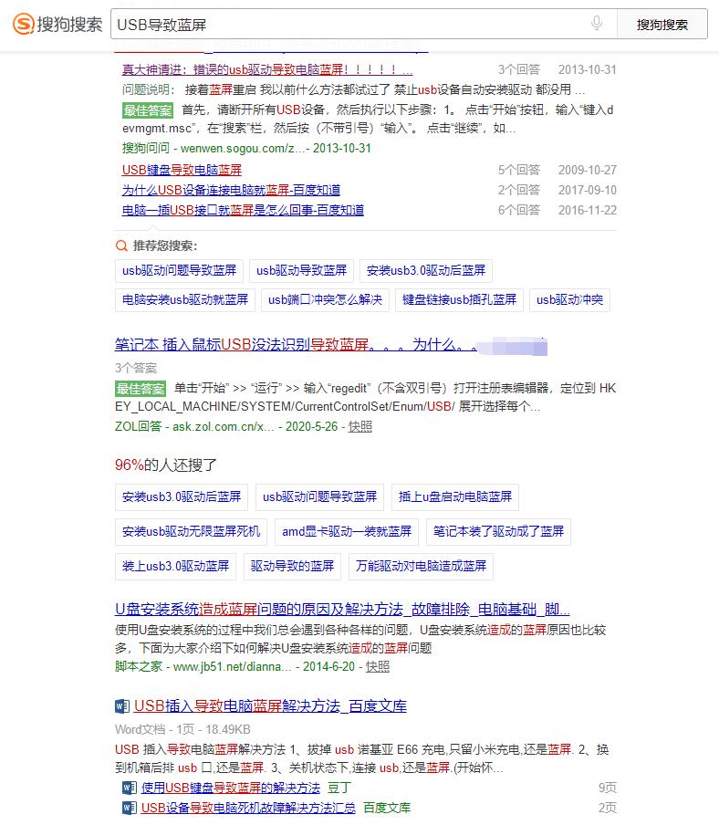Open result USB插入导致电脑蓝屏解决方法_百度文库
Image resolution: width=719 pixels, height=825 pixels.
pos(270,706)
